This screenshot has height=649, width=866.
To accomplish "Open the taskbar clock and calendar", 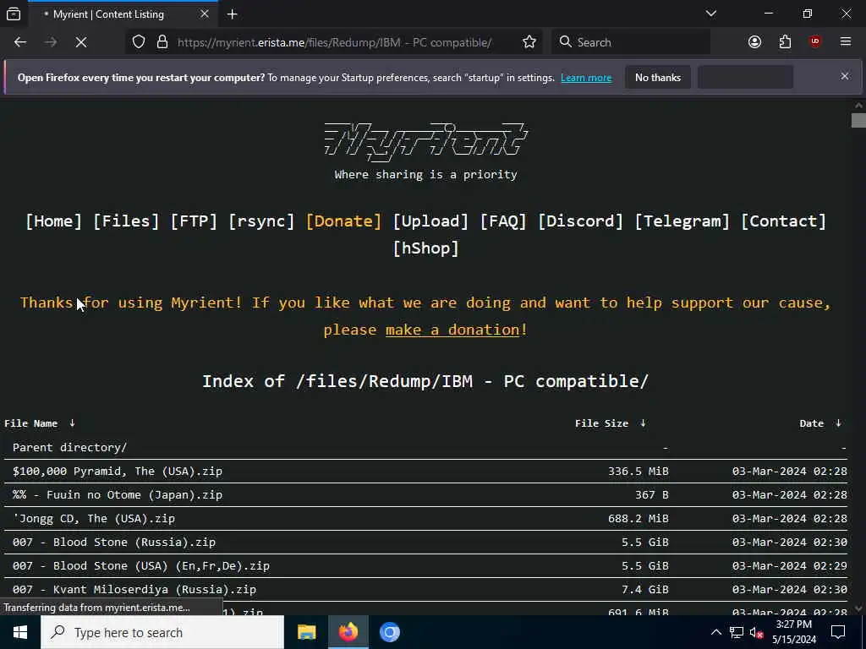I will point(793,632).
